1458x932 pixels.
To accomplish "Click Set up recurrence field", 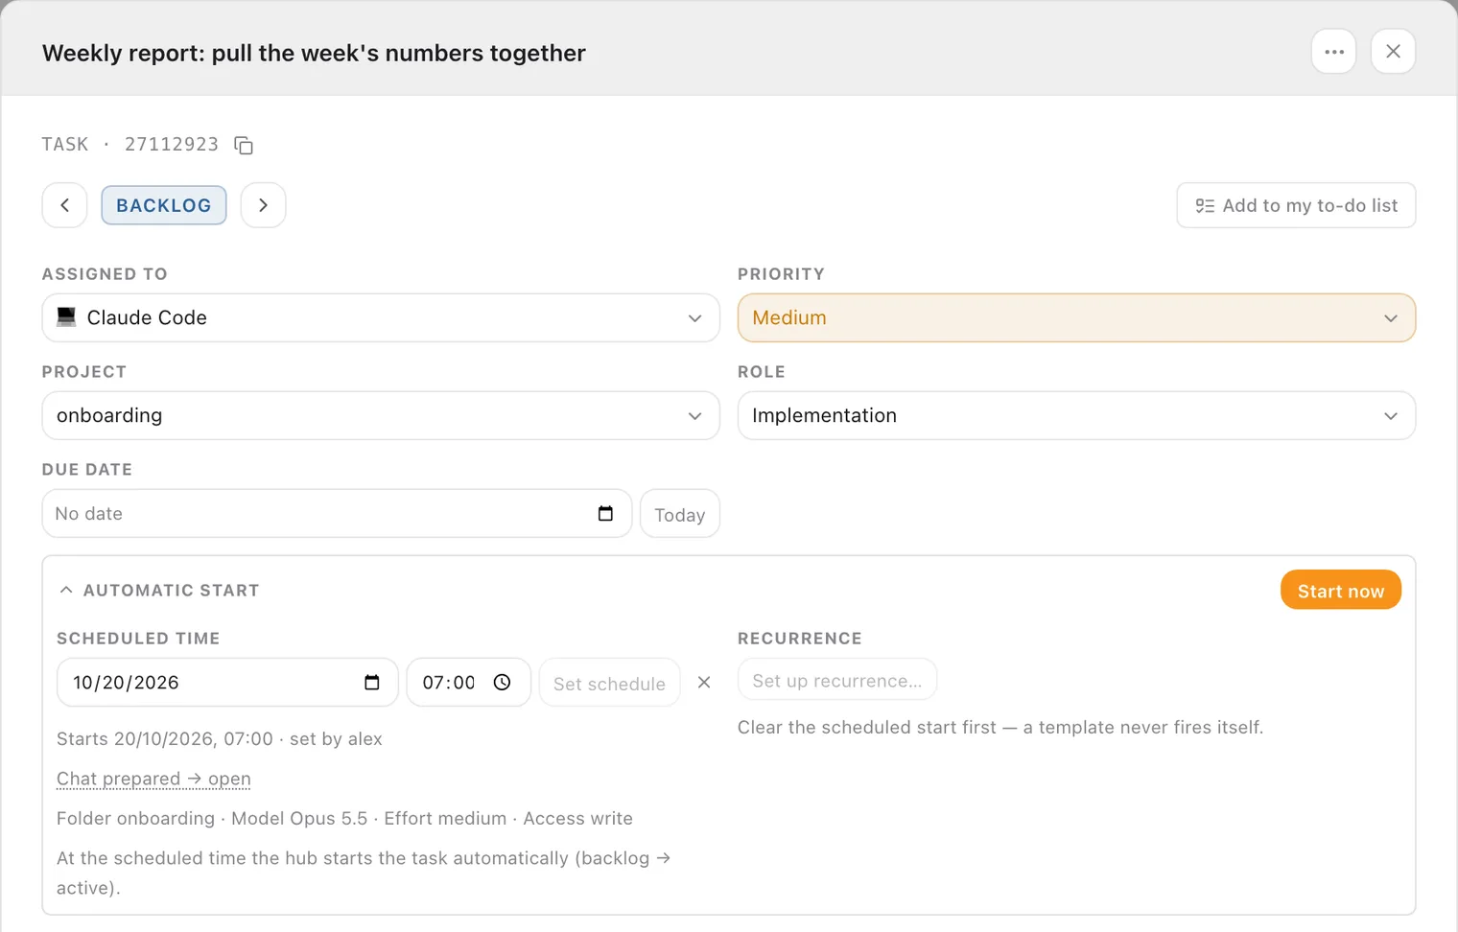I will (x=837, y=680).
